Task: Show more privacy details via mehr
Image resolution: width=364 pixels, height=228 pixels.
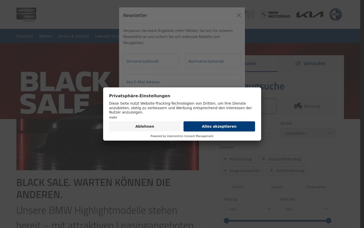Action: [x=113, y=118]
